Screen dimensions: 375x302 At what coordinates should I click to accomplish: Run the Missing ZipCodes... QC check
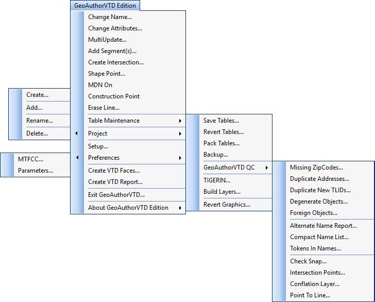point(316,167)
